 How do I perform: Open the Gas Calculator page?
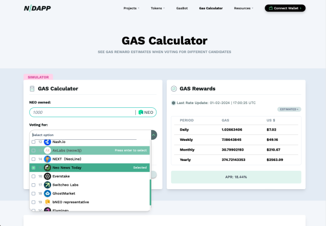pyautogui.click(x=211, y=8)
